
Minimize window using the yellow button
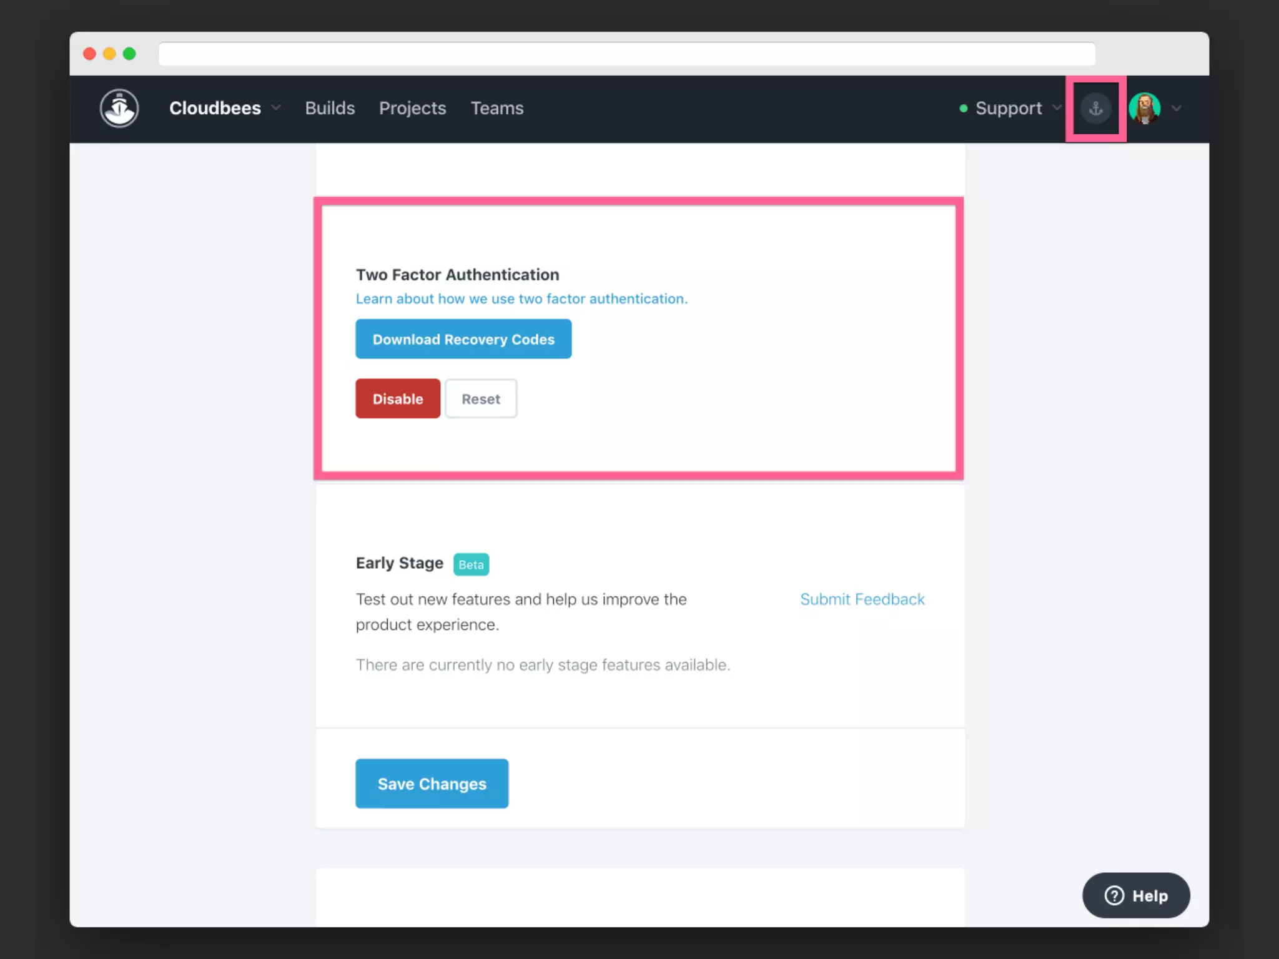point(109,54)
